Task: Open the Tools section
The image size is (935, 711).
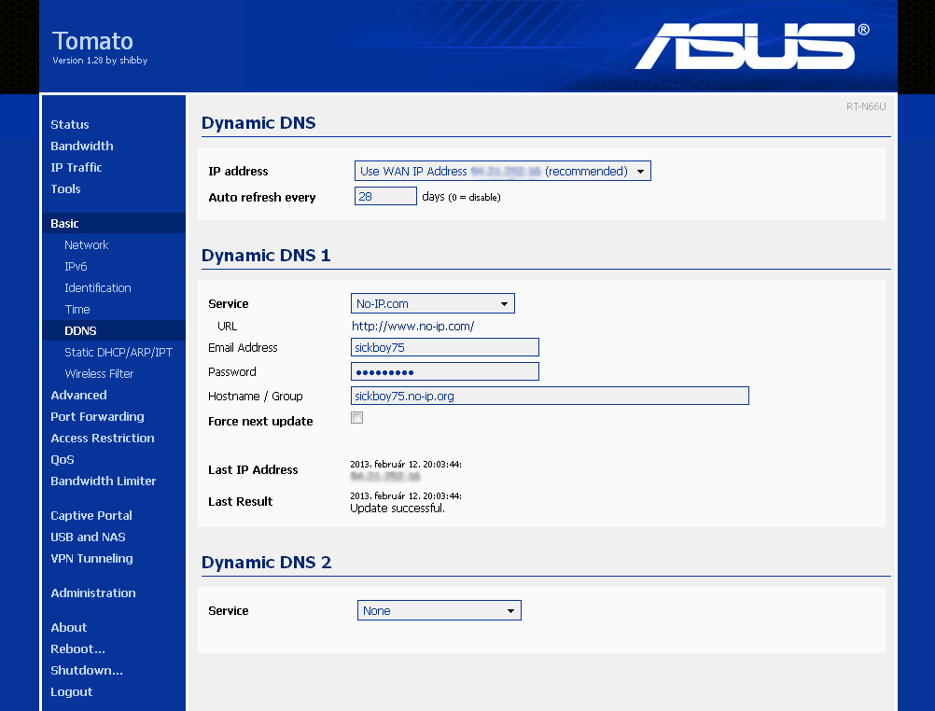Action: [x=65, y=189]
